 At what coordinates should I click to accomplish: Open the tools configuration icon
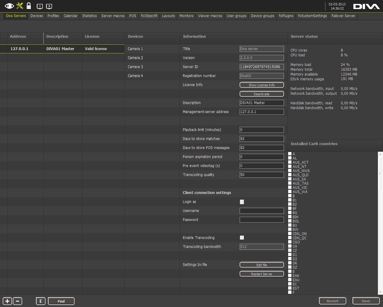[20, 6]
